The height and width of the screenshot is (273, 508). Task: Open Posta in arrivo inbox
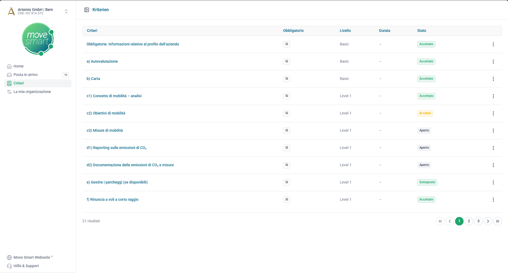[26, 75]
